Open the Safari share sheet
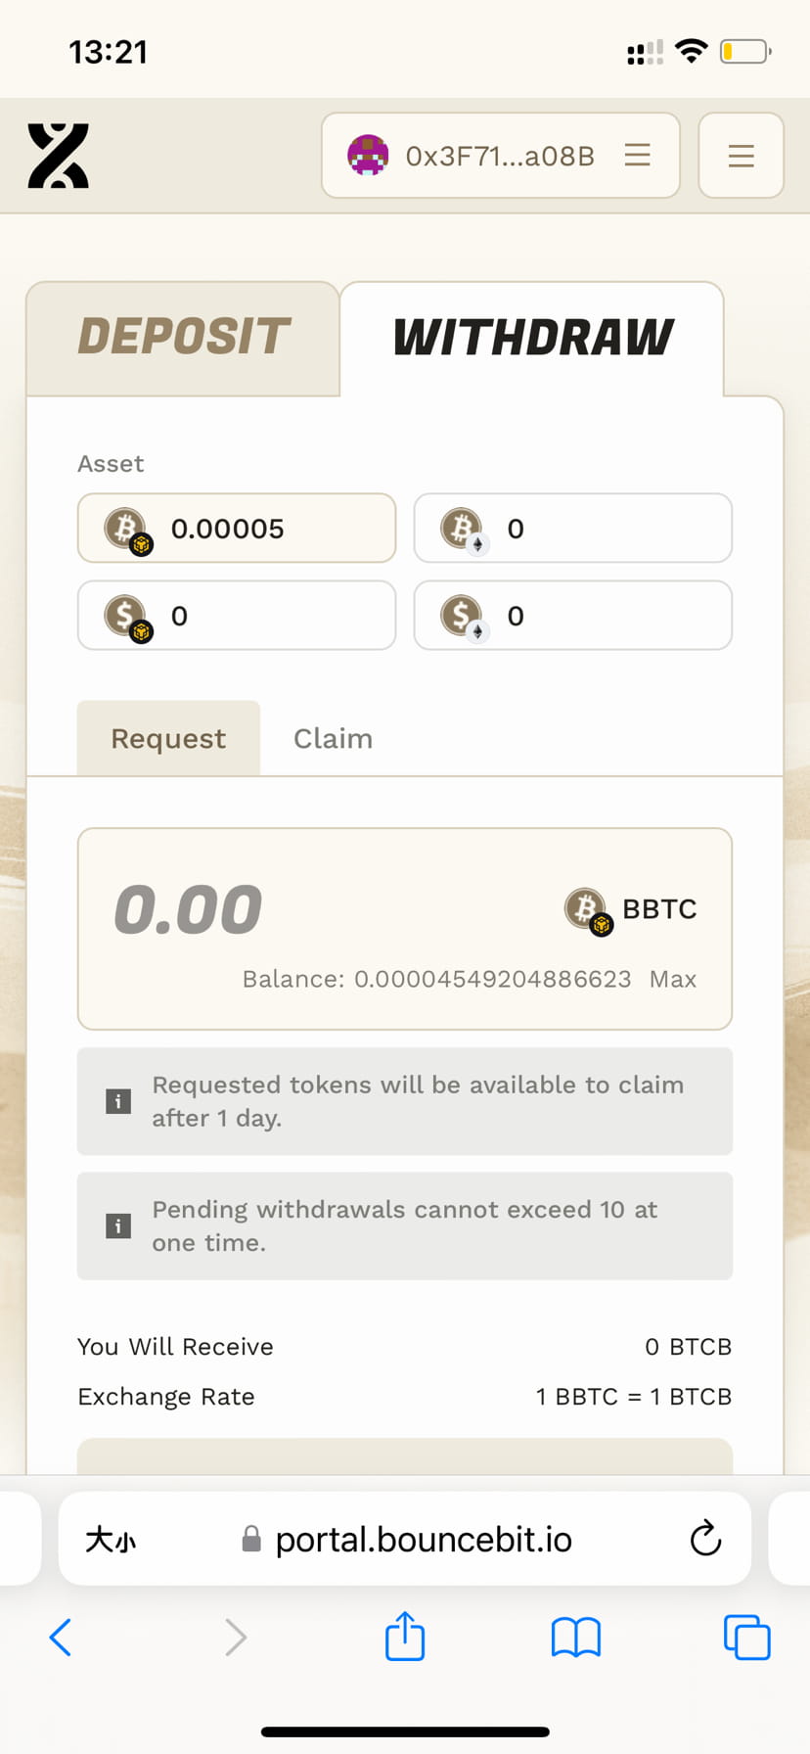The width and height of the screenshot is (810, 1754). tap(404, 1636)
